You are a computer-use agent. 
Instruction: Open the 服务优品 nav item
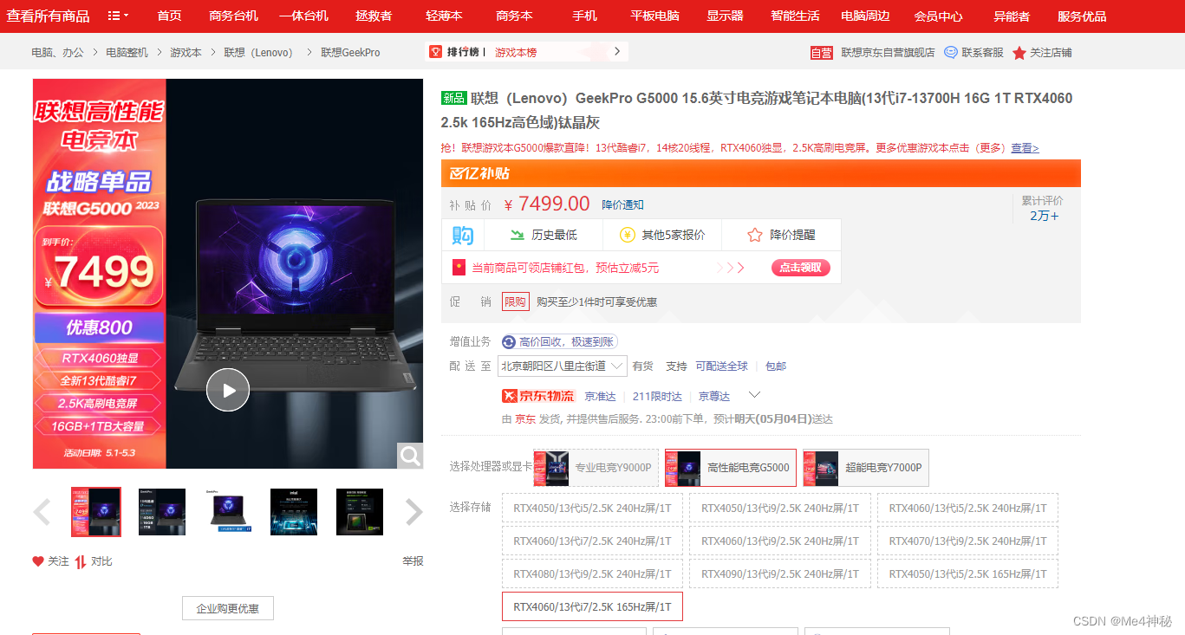pos(1082,16)
